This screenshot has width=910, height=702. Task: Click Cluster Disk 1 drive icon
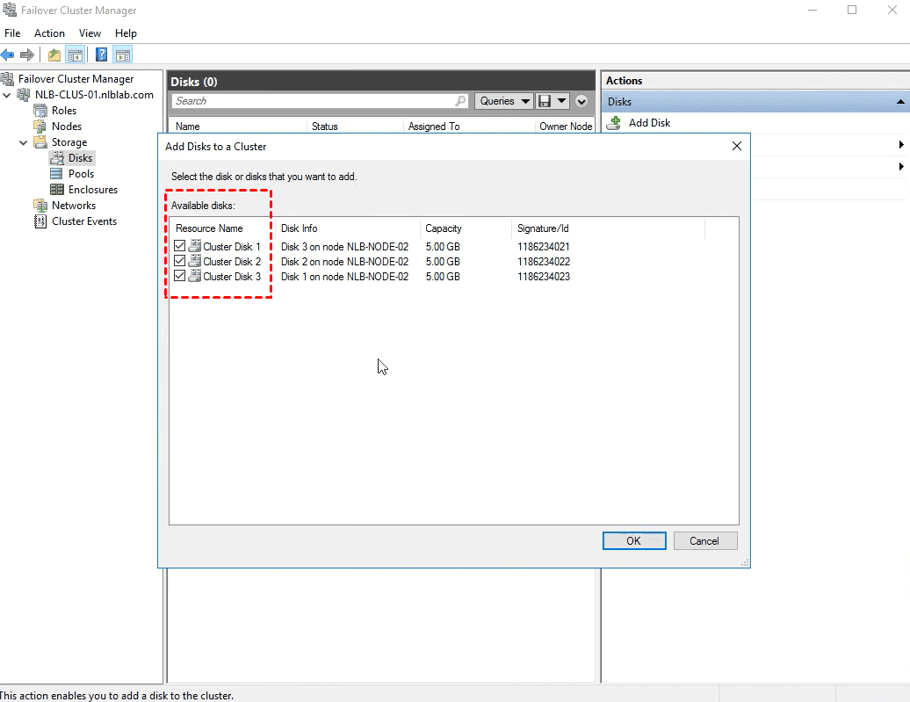[195, 246]
